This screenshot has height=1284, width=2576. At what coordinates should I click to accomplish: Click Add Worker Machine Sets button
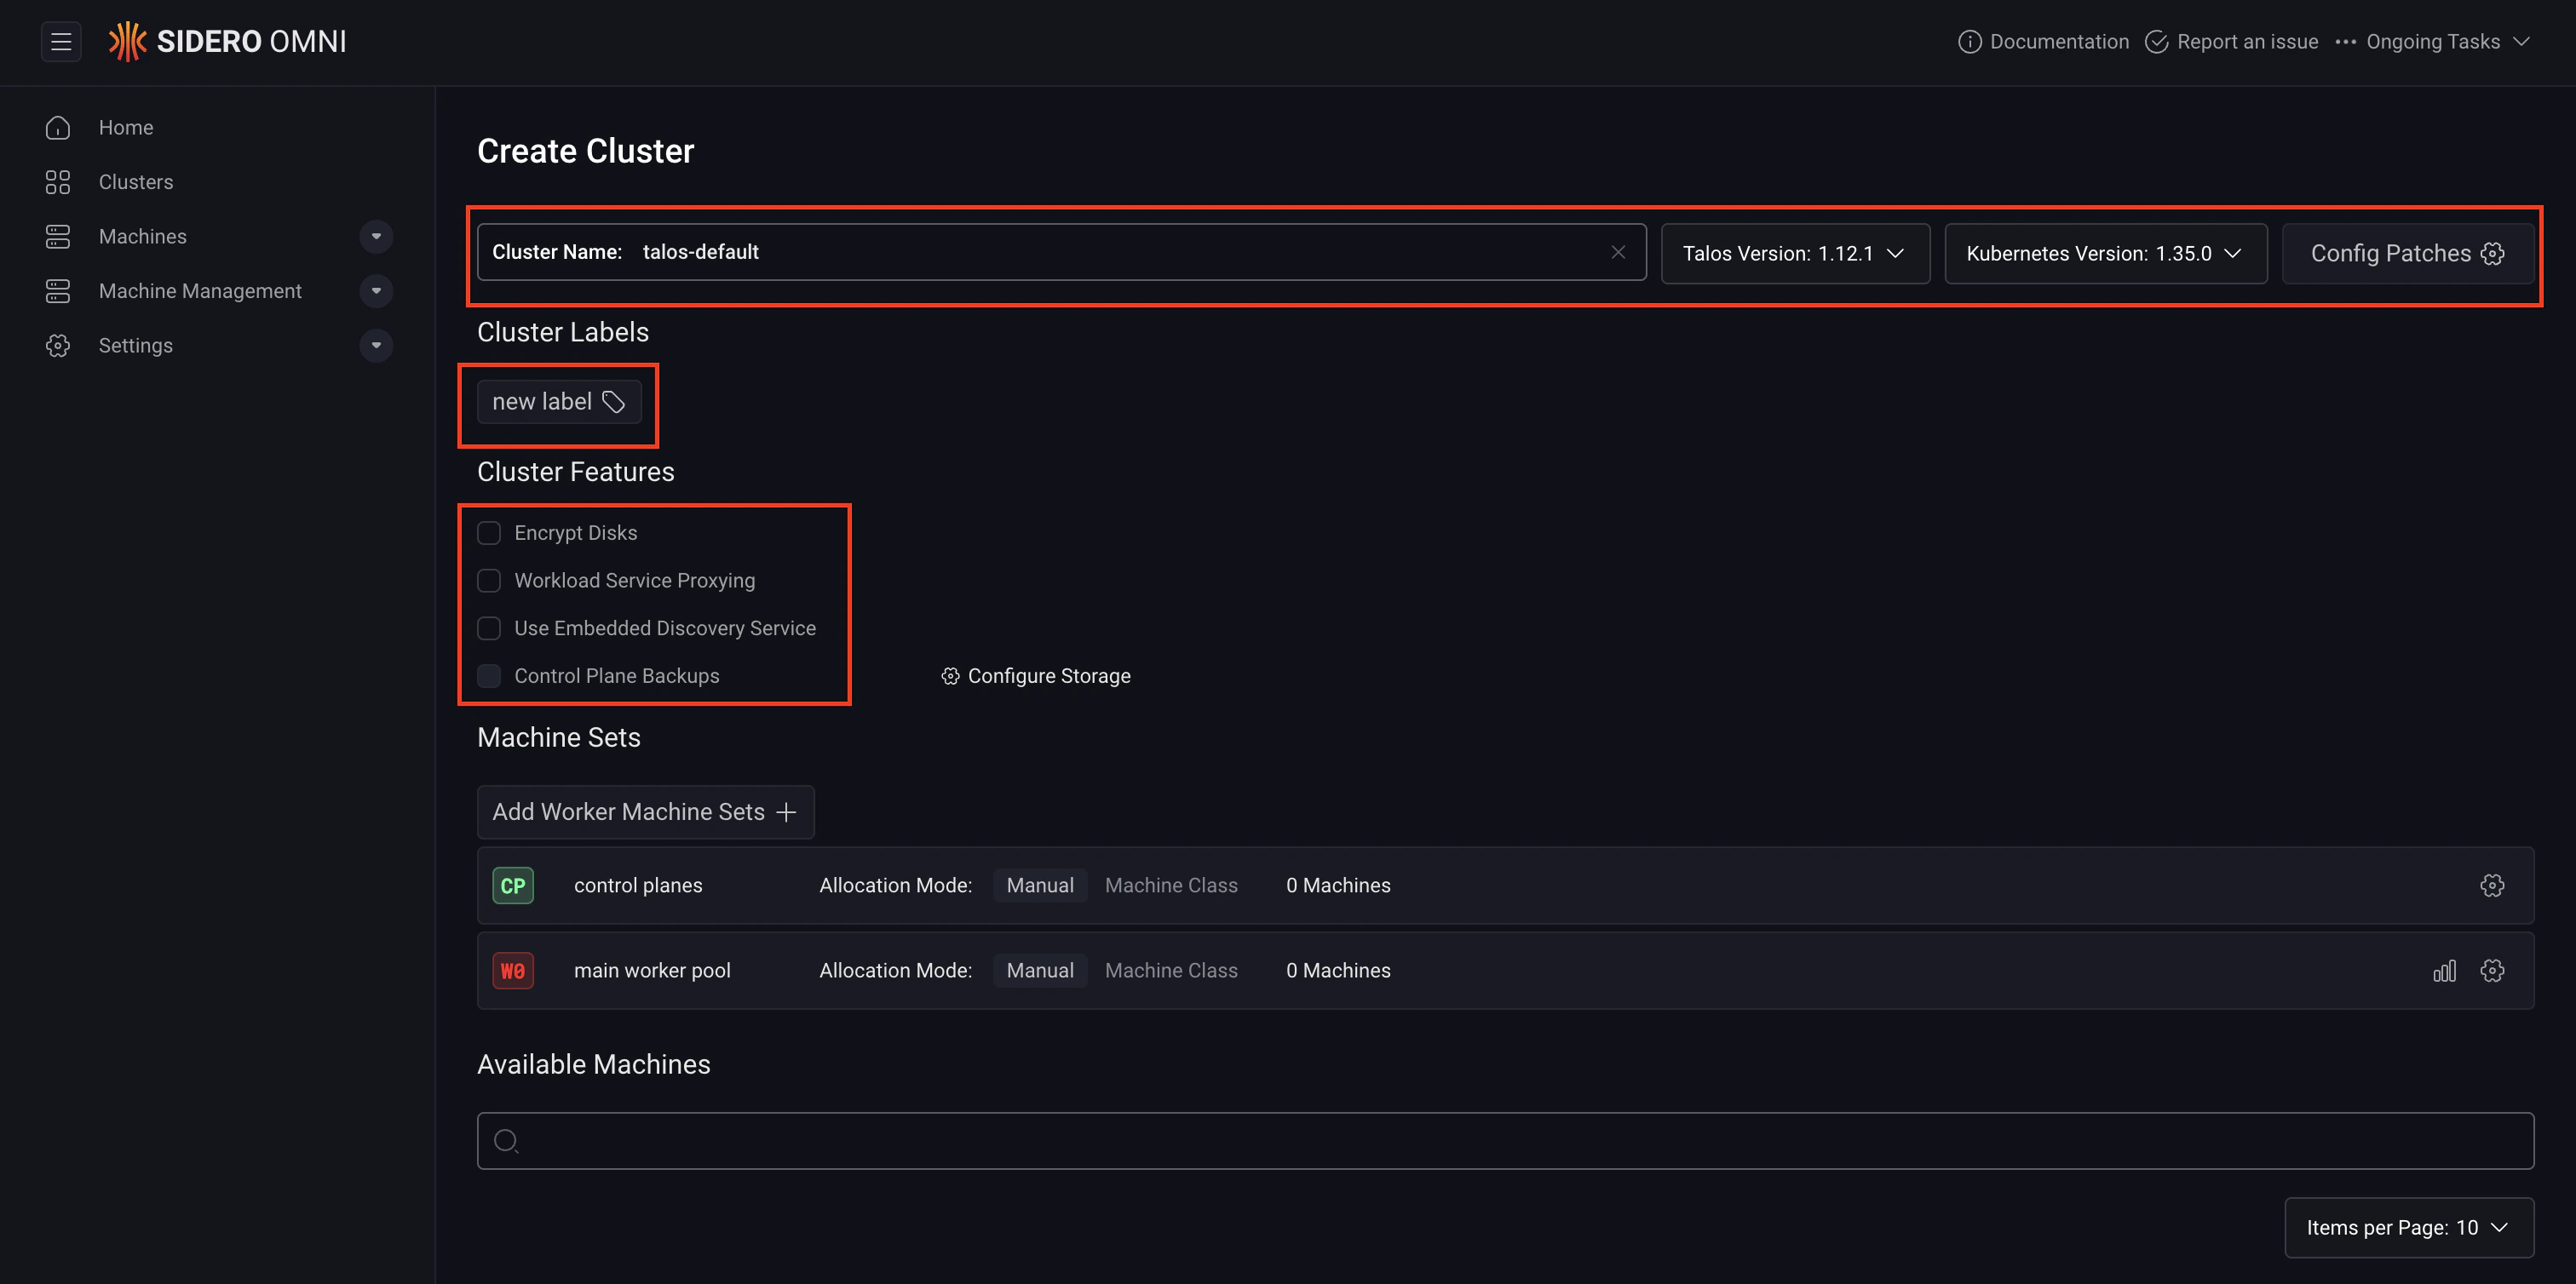[x=645, y=811]
